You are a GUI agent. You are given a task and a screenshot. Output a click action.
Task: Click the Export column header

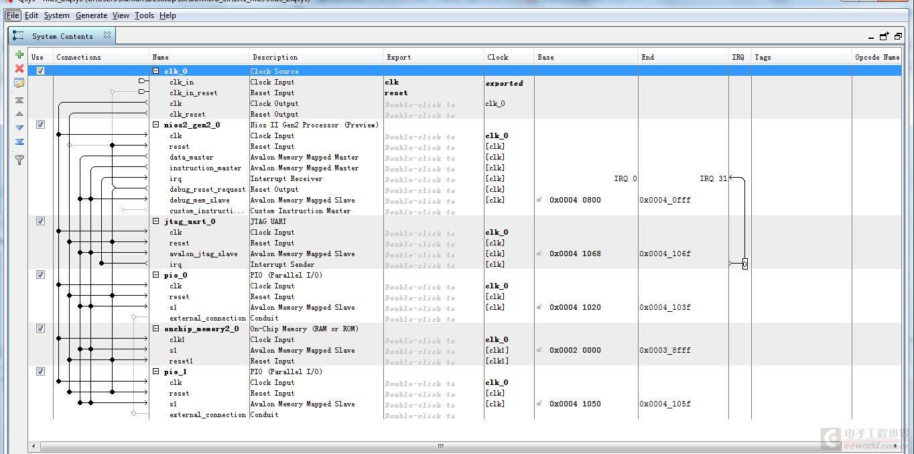tap(434, 57)
